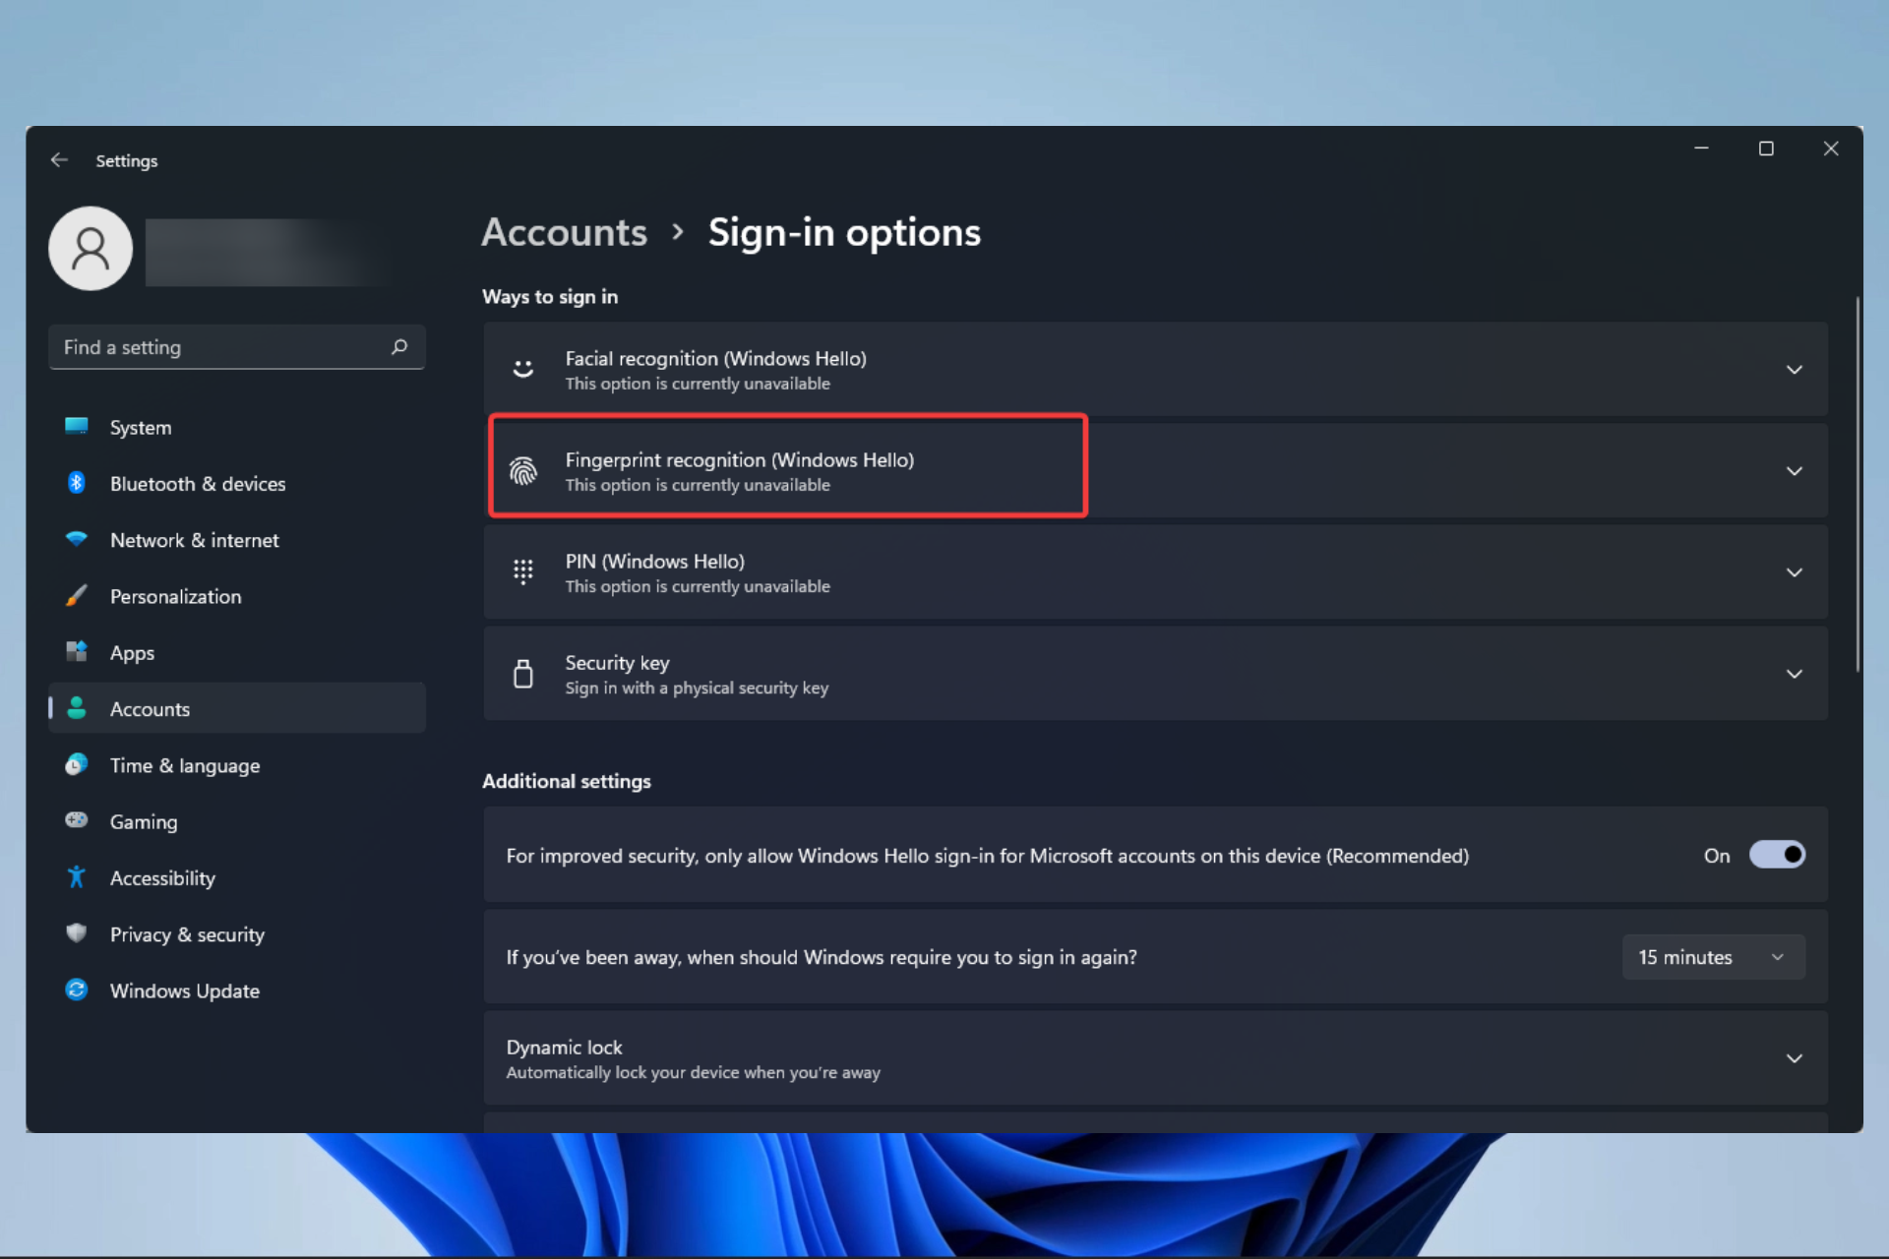
Task: Click the System sidebar icon
Action: point(76,427)
